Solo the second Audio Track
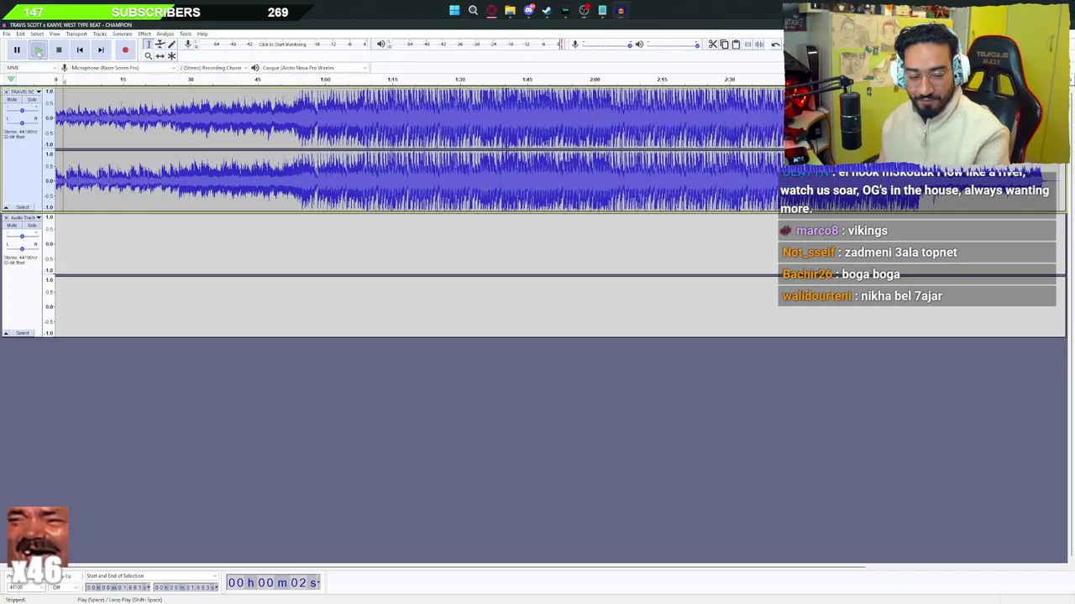The height and width of the screenshot is (604, 1075). (32, 226)
